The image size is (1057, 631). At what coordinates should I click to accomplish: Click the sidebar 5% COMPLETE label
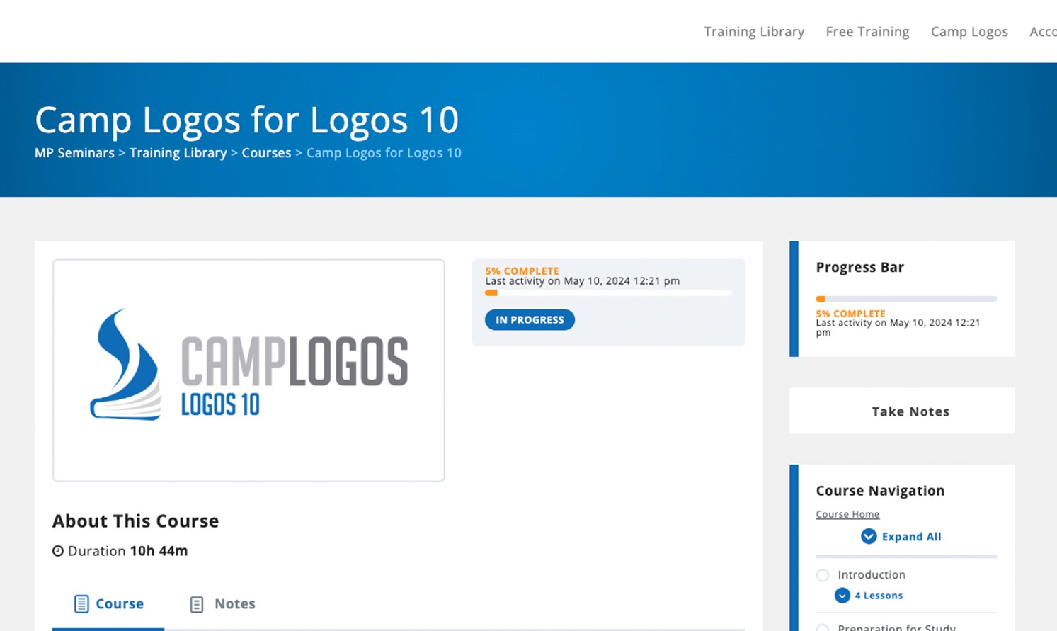(850, 313)
